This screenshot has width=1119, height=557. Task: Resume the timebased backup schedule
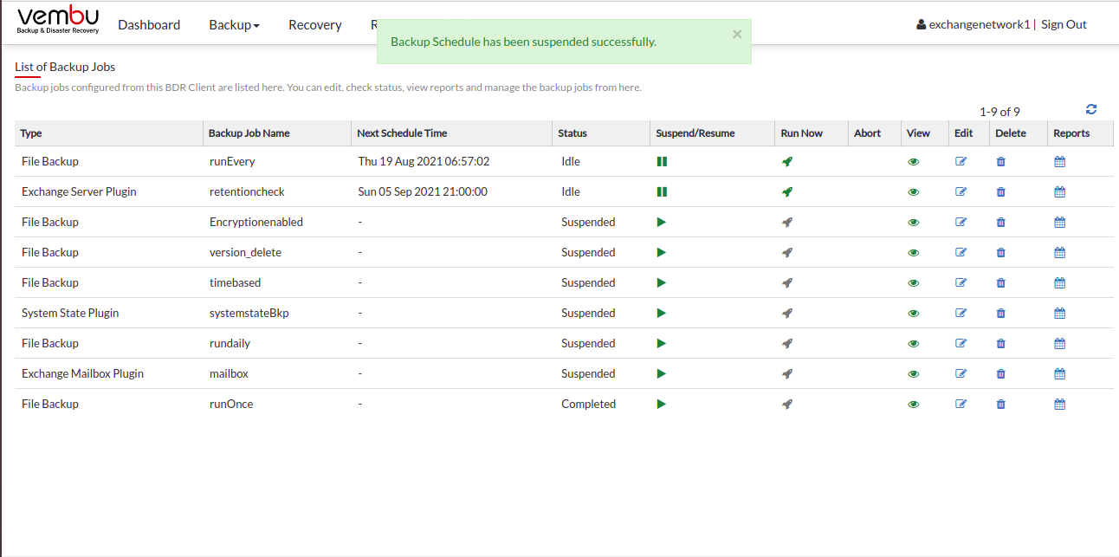point(662,282)
